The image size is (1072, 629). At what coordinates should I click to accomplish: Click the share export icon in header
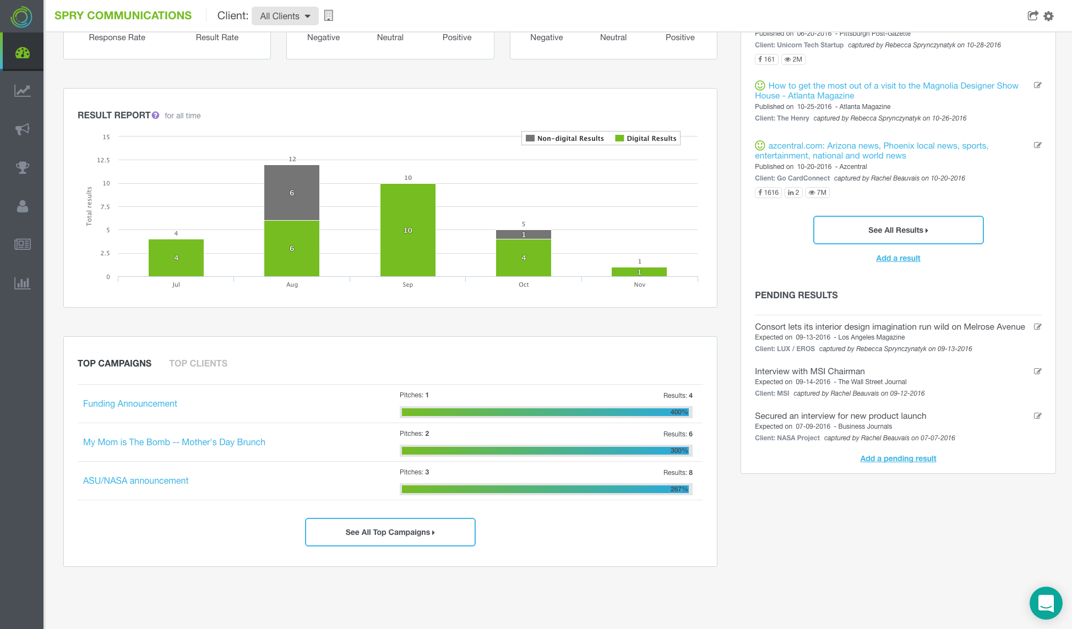(1032, 16)
